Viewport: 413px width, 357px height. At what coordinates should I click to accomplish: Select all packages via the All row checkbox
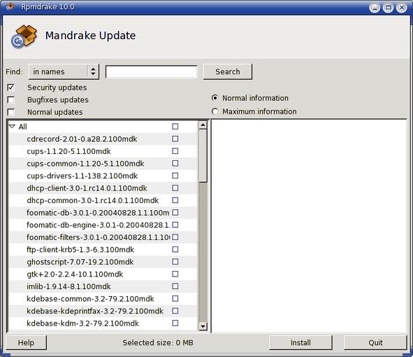[175, 127]
